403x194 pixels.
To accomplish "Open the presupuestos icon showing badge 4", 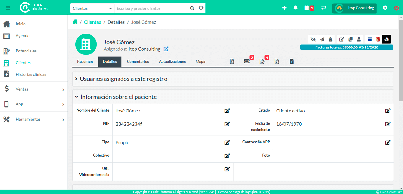I will click(x=262, y=62).
